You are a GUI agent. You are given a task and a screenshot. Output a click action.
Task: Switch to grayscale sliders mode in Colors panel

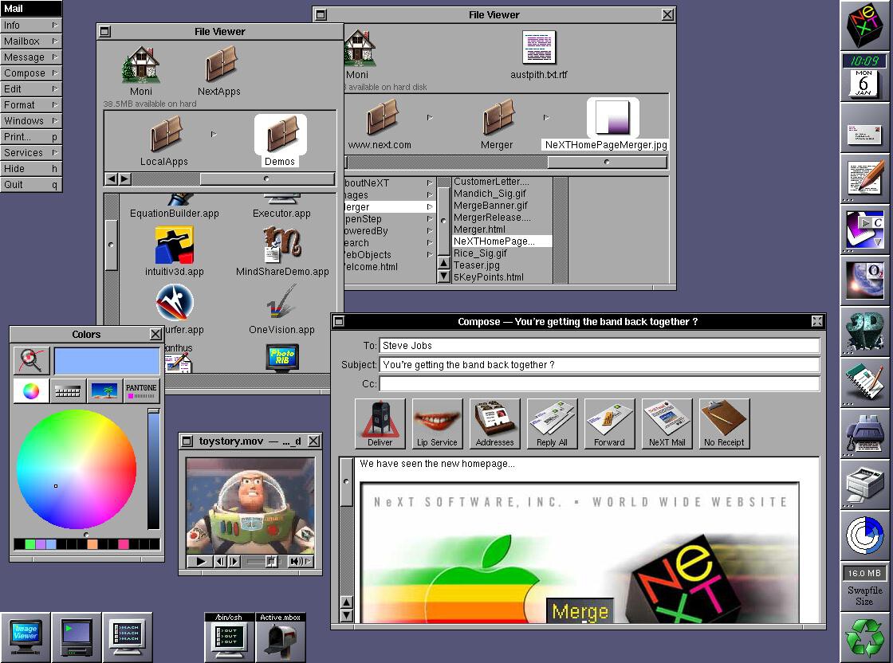coord(67,390)
